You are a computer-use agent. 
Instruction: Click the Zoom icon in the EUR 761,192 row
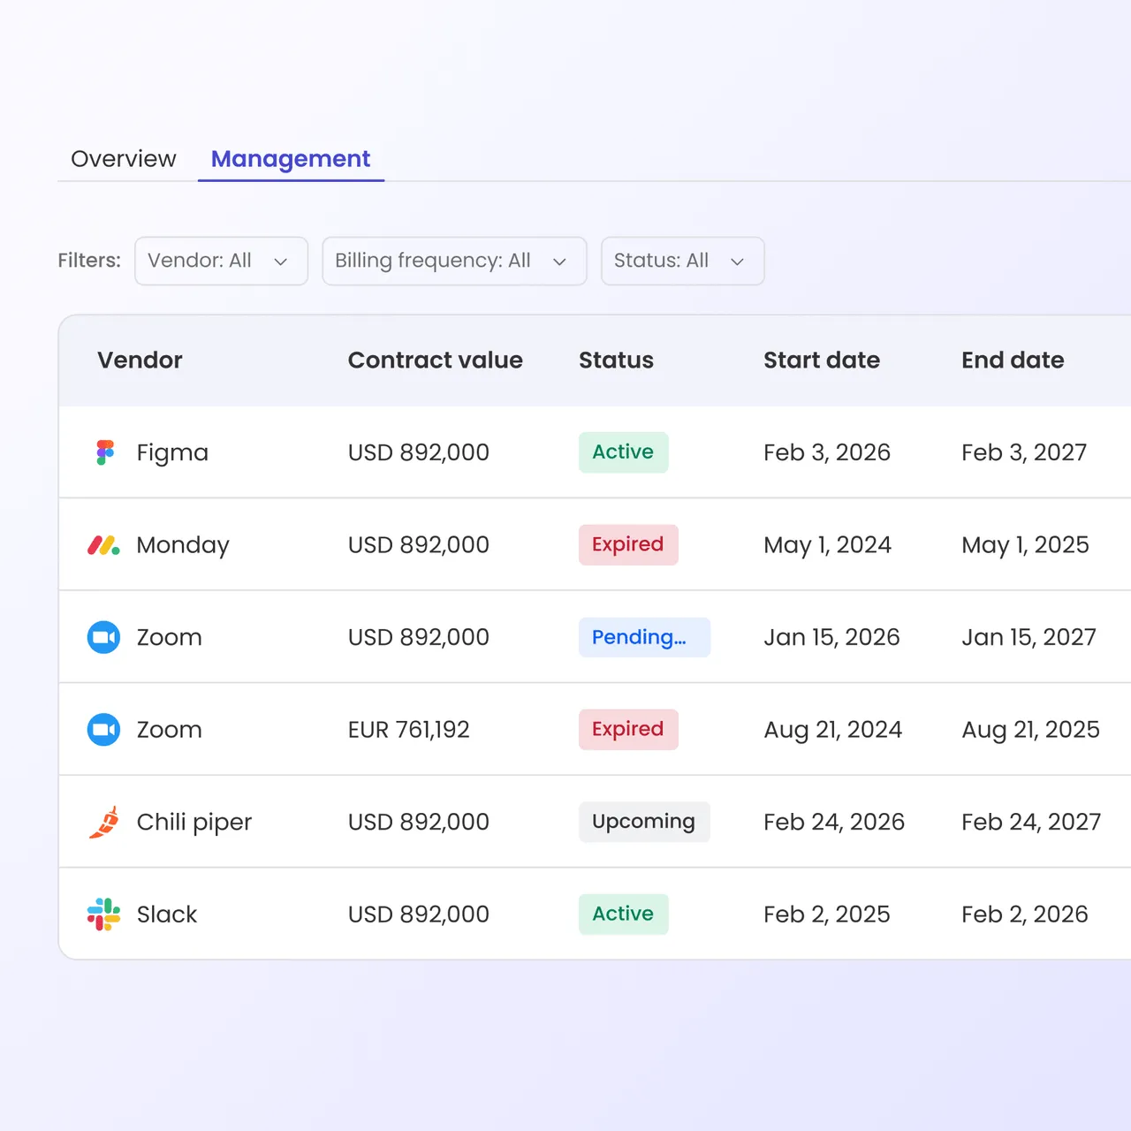click(x=103, y=730)
